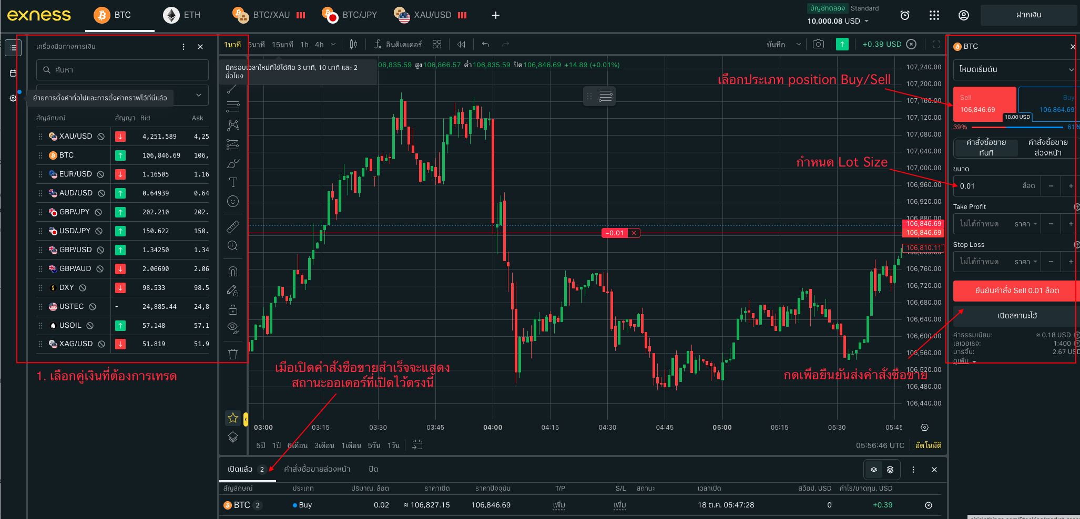1080x519 pixels.
Task: Select the ruler measure tool
Action: (233, 227)
